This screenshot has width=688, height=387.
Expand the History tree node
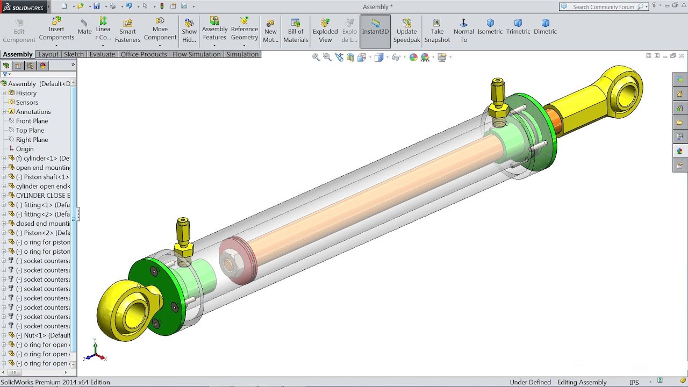point(4,93)
